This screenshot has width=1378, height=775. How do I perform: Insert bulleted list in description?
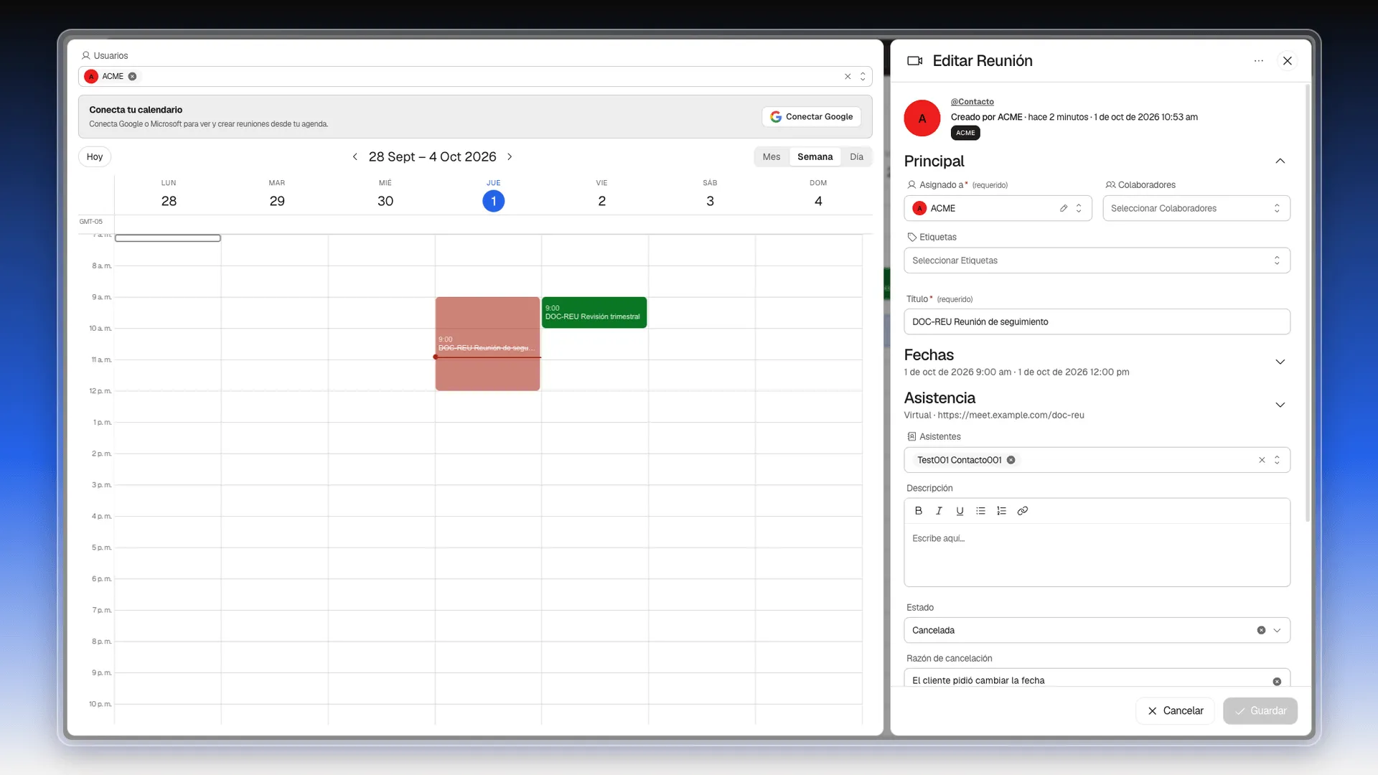[980, 511]
